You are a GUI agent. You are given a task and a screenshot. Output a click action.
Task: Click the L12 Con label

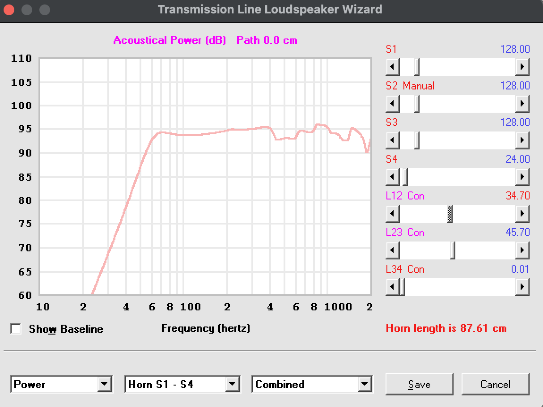tap(405, 196)
